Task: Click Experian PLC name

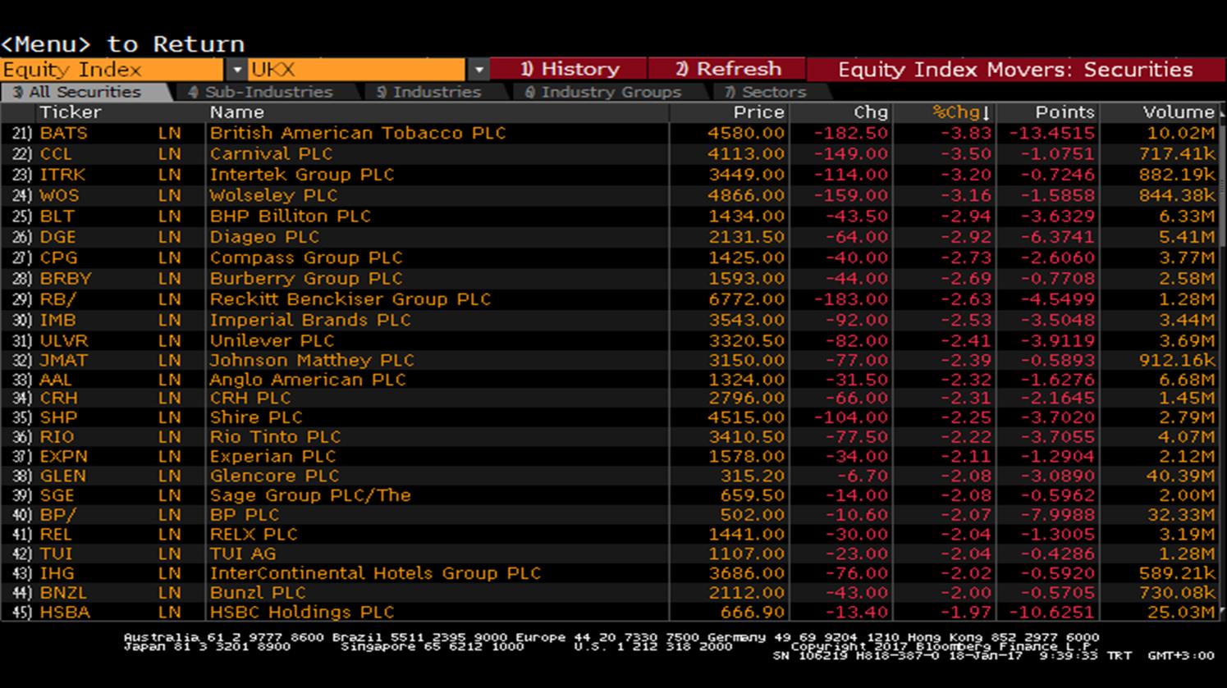Action: pos(273,457)
